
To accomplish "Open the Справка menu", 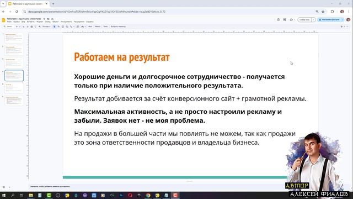I will (x=90, y=22).
